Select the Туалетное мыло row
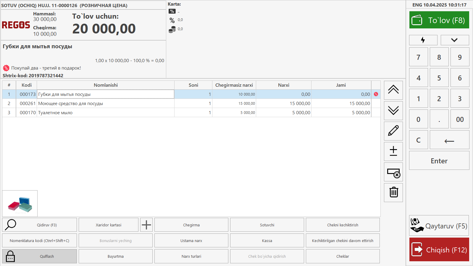 point(105,113)
